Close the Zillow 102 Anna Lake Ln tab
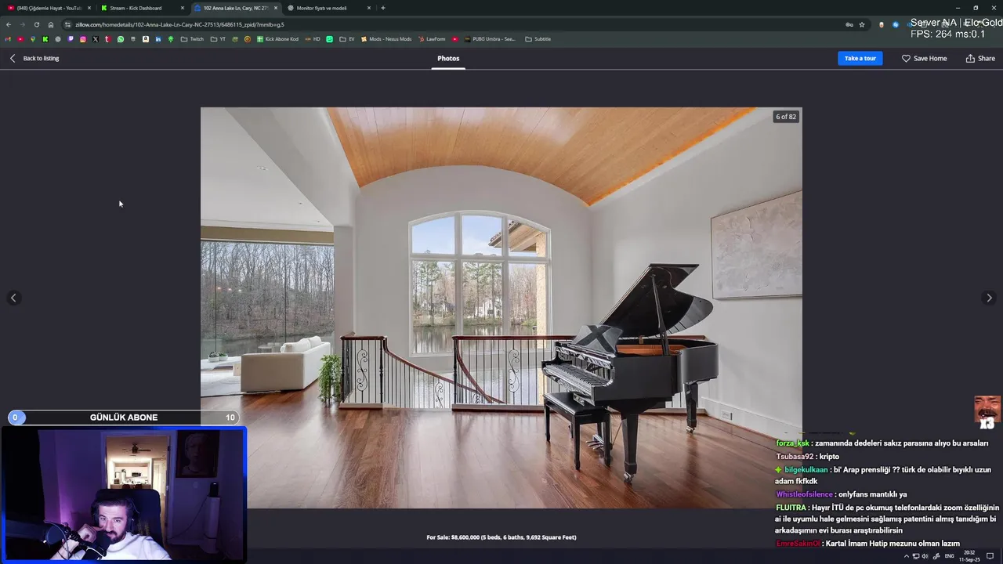 276,8
